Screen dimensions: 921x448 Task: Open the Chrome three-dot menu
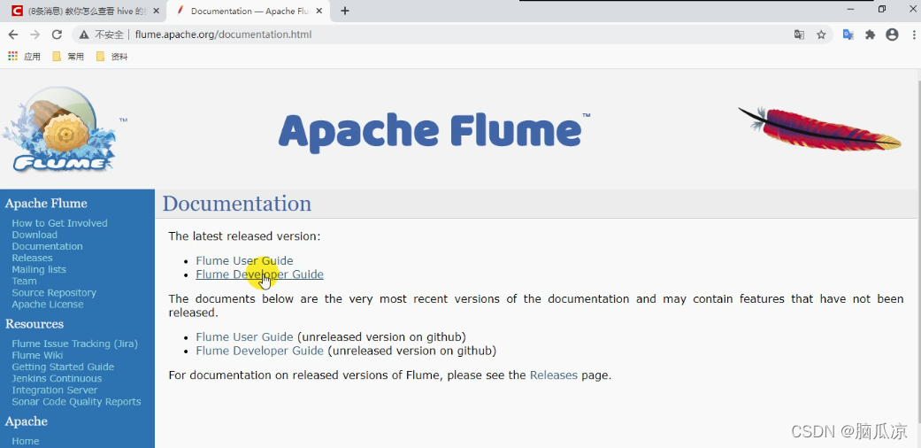(914, 35)
